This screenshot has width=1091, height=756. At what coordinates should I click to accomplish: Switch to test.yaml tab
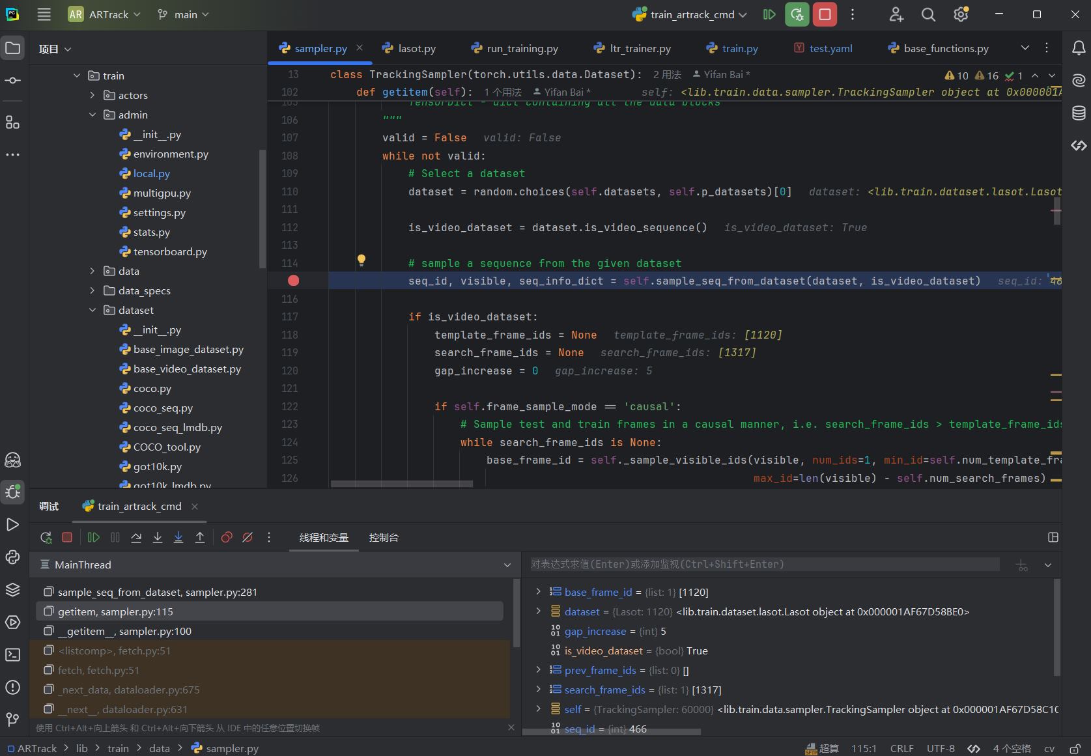point(823,48)
